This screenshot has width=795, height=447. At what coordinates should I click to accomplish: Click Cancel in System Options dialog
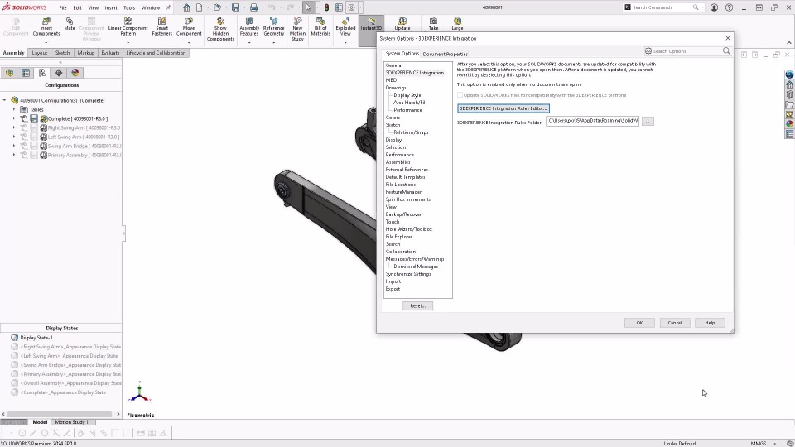[675, 323]
